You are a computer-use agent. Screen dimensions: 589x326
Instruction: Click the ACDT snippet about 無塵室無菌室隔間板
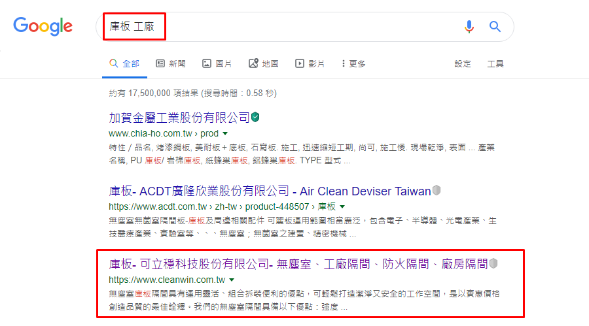point(303,227)
